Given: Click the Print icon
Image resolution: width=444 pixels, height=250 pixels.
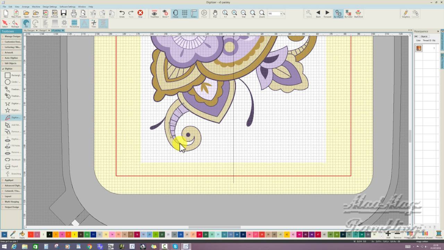Looking at the screenshot, I should pos(74,14).
